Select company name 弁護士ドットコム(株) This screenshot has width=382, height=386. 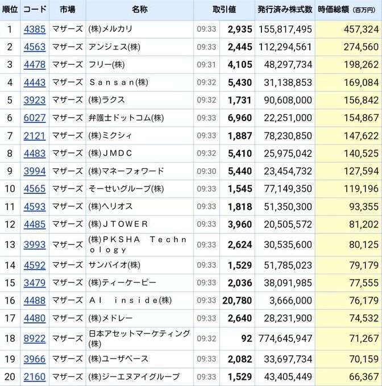(x=126, y=118)
